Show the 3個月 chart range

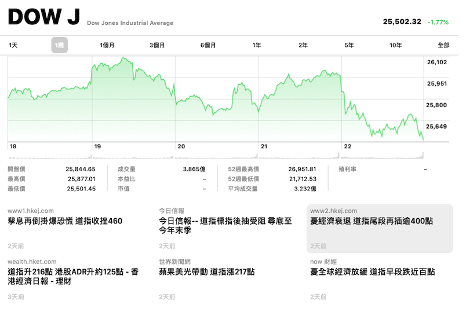157,45
